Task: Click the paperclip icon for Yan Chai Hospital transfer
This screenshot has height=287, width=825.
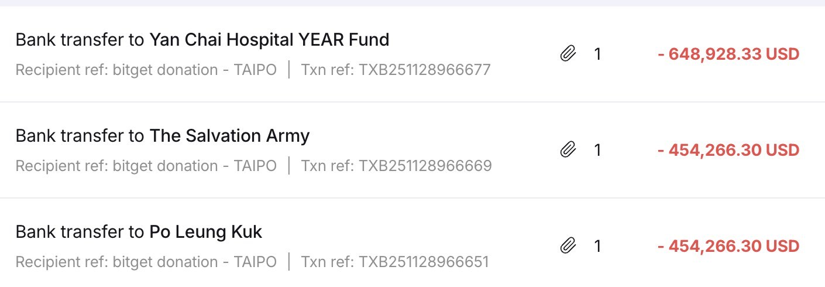Action: tap(567, 54)
